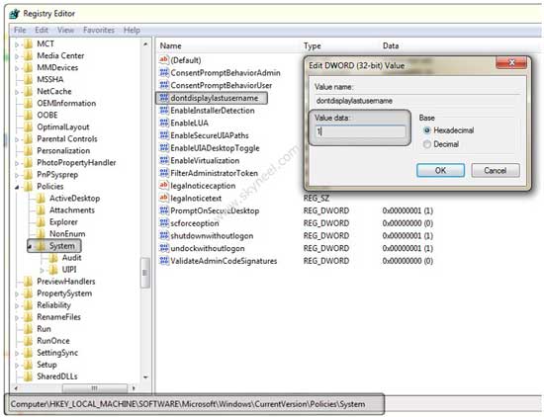Open the File menu
This screenshot has width=544, height=417.
(20, 31)
